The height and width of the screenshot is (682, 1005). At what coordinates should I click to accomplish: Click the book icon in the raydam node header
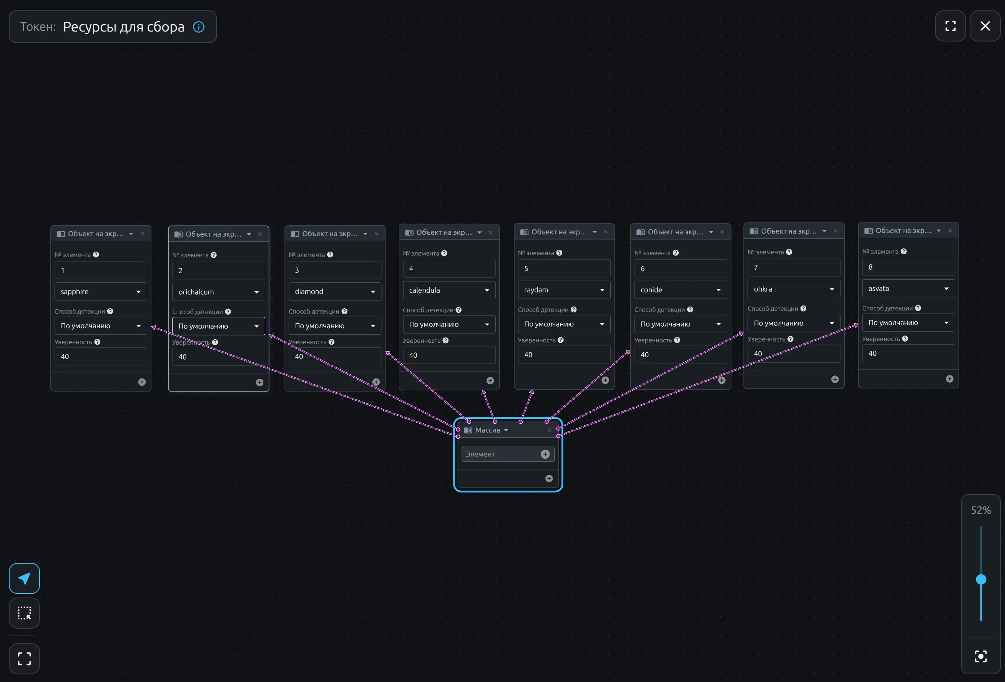pyautogui.click(x=524, y=232)
